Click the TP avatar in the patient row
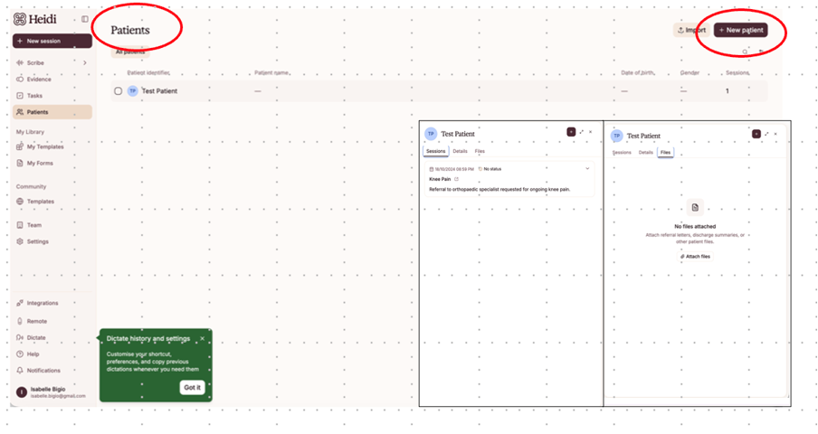The image size is (818, 434). click(x=132, y=90)
